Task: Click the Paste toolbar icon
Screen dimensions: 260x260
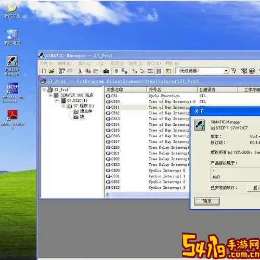Action: pos(96,71)
